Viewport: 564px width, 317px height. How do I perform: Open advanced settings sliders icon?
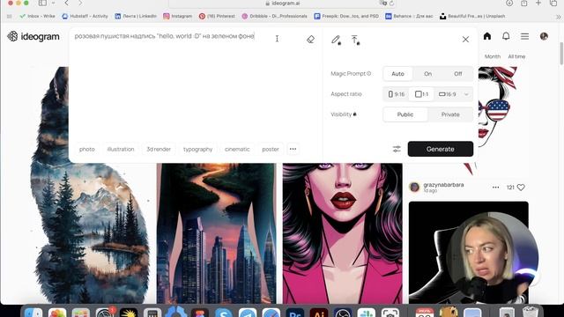(397, 149)
